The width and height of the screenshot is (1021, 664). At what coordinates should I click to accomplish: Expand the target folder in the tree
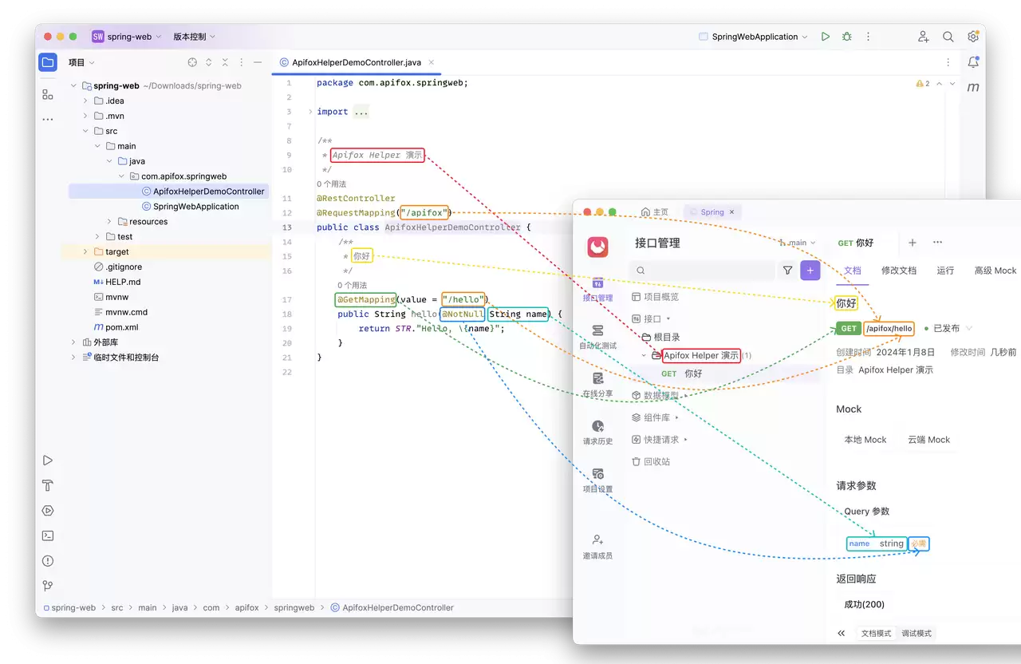[x=86, y=252]
